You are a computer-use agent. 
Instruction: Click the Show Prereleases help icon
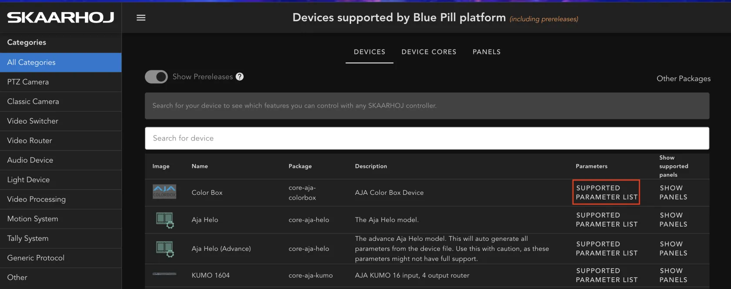click(x=240, y=77)
